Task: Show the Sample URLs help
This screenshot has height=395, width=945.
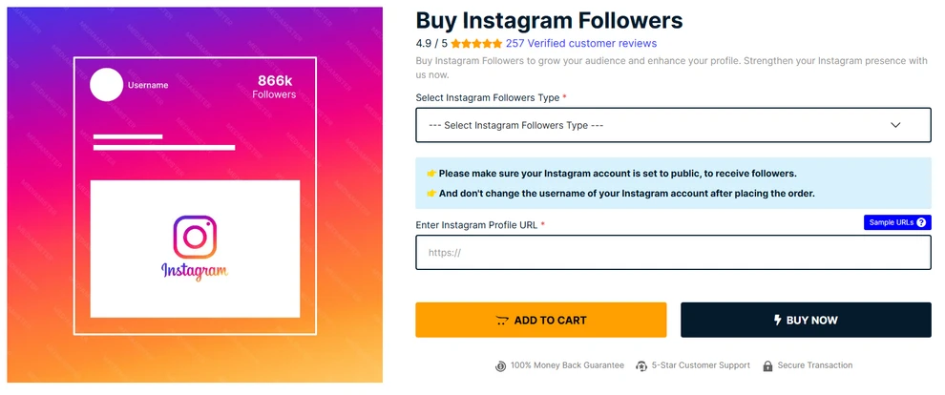Action: pos(891,222)
